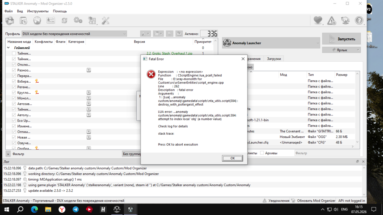This screenshot has height=215, width=383.
Task: Switch to the Загрузки tab
Action: click(x=274, y=59)
